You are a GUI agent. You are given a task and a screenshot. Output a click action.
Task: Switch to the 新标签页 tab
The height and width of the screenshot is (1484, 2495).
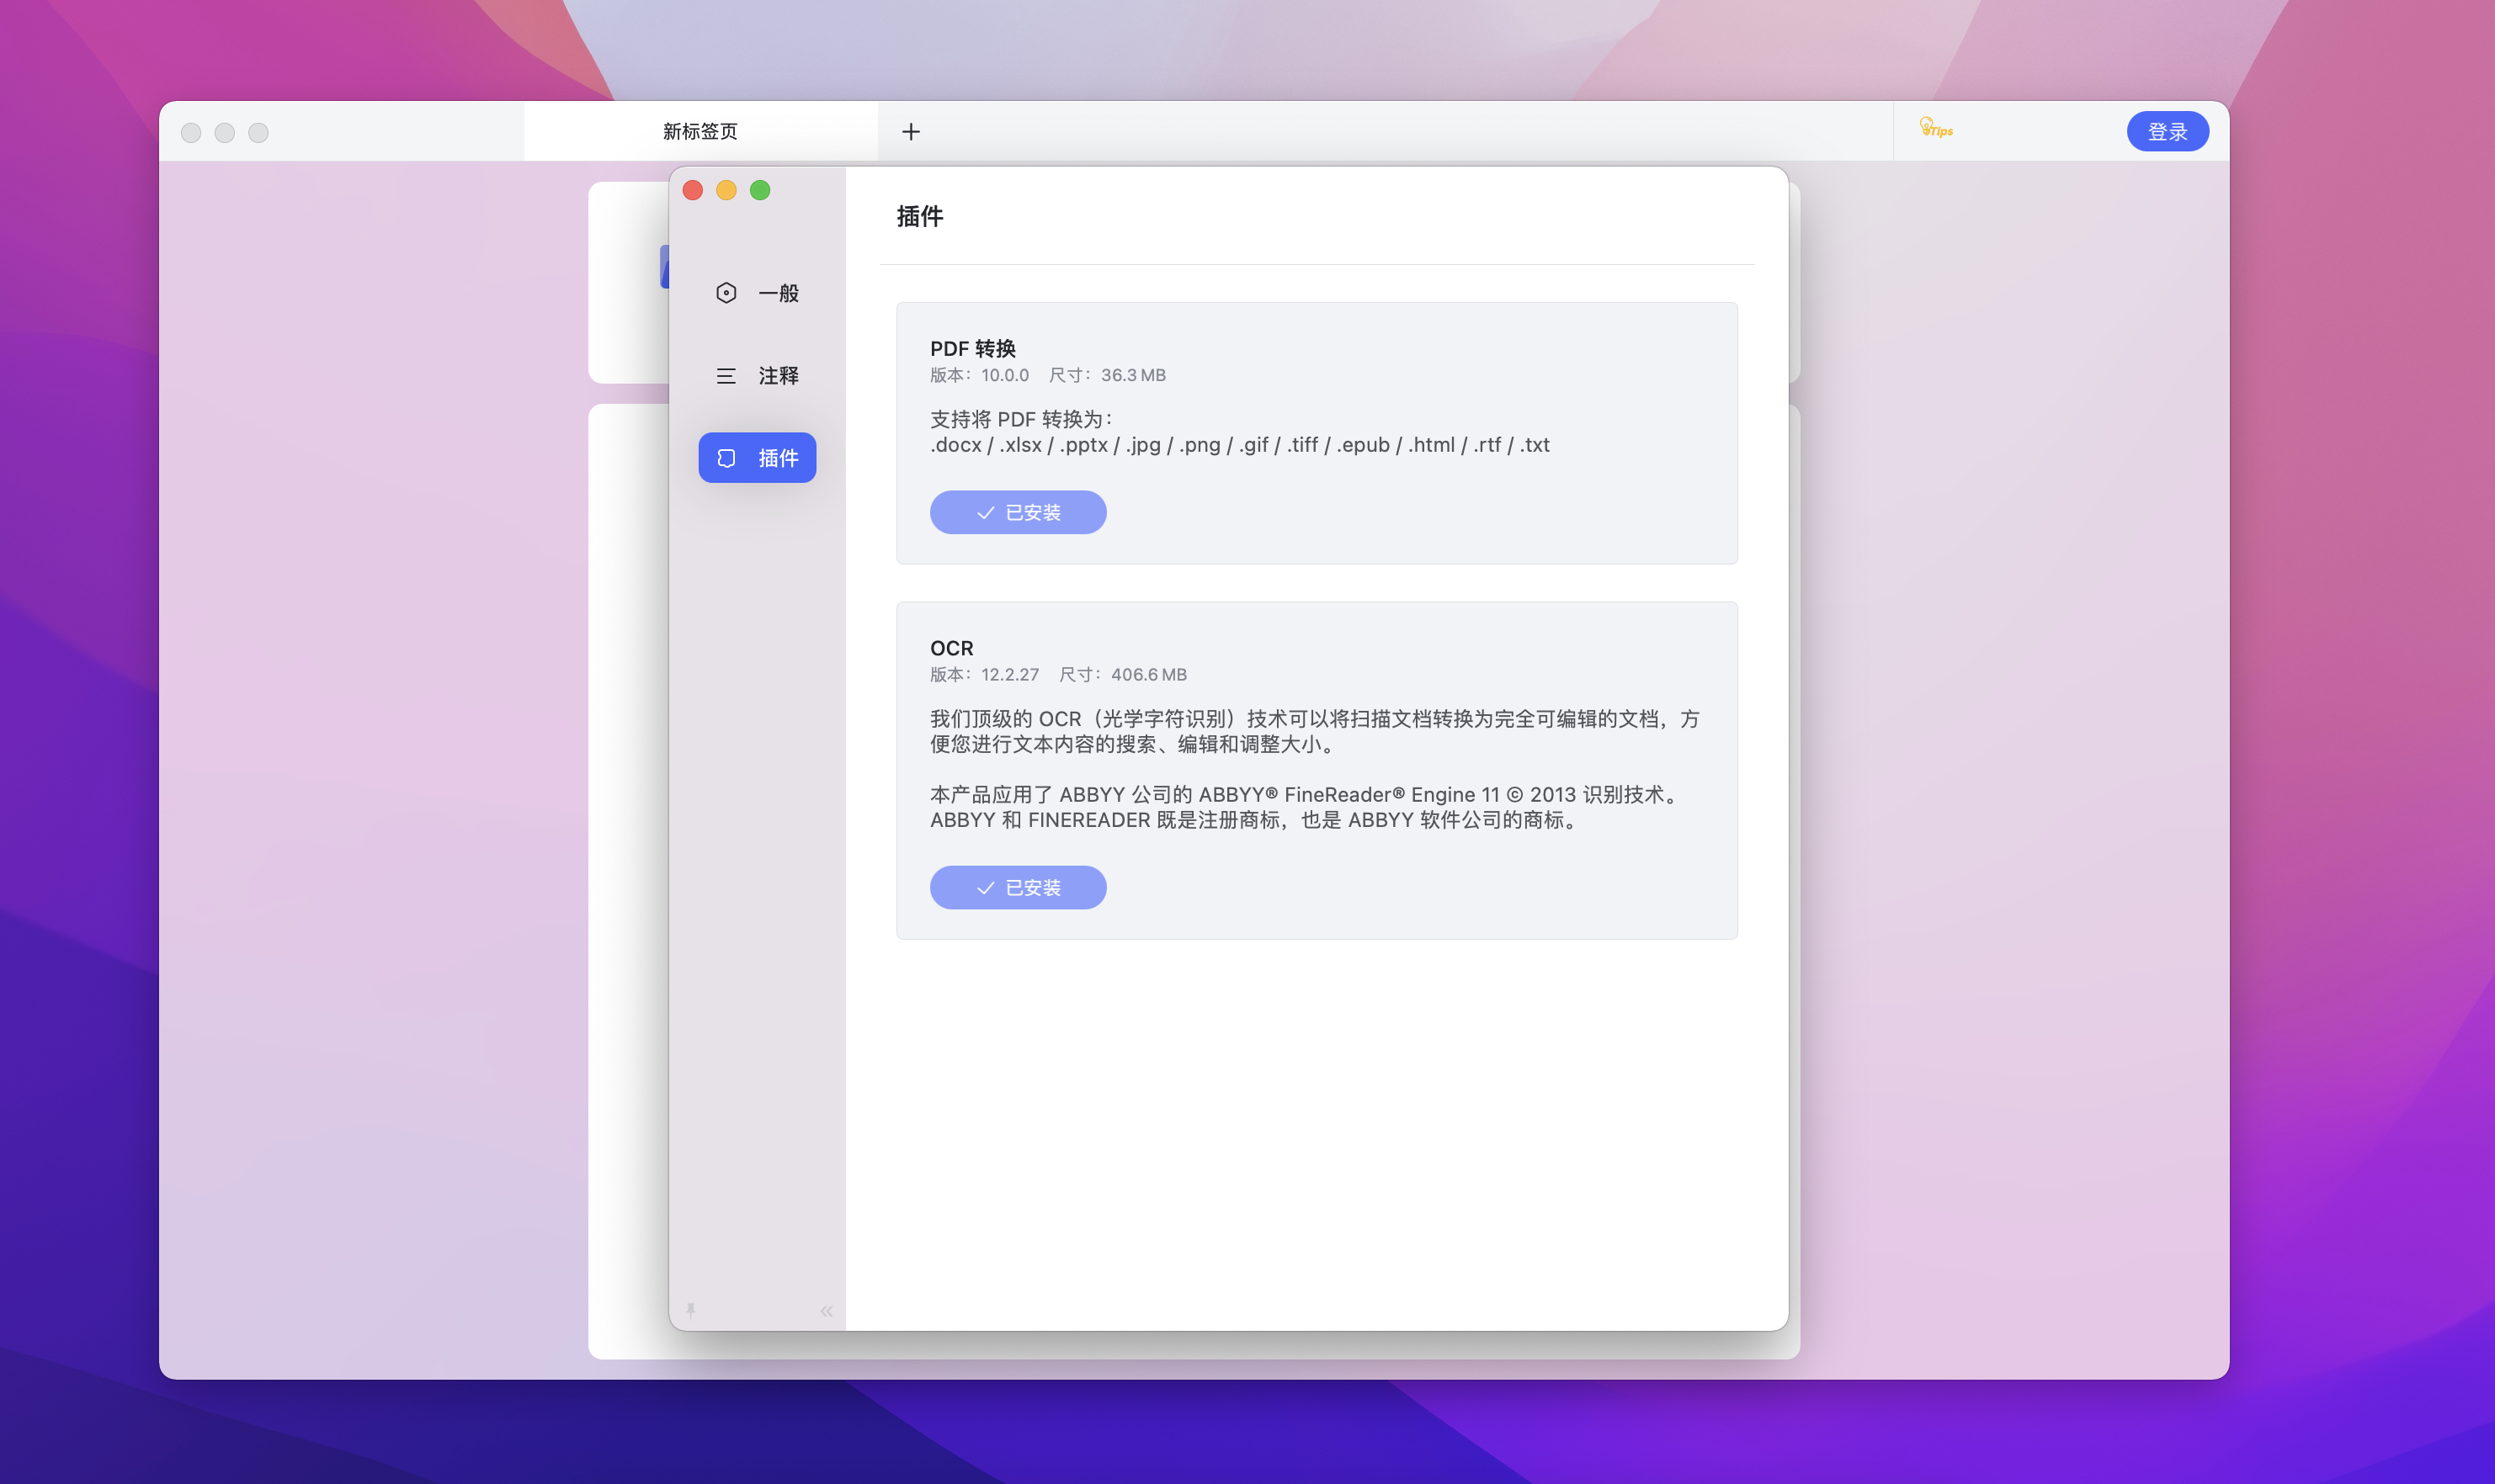click(x=700, y=132)
